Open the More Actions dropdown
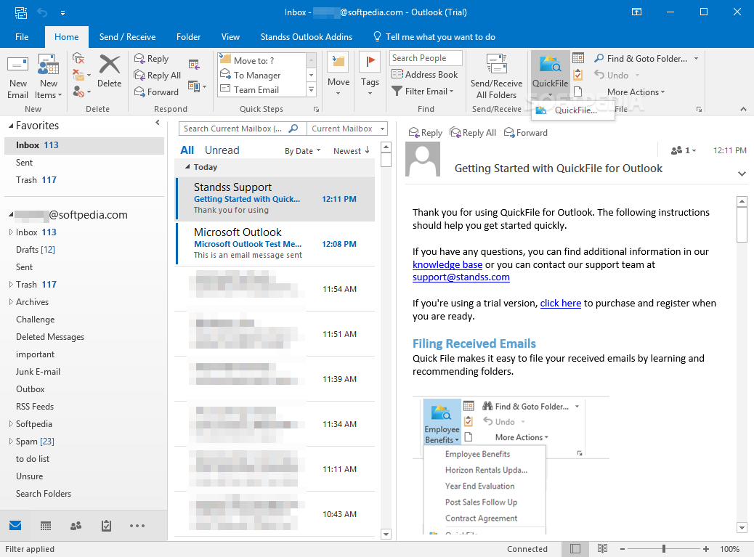Image resolution: width=754 pixels, height=557 pixels. [636, 92]
